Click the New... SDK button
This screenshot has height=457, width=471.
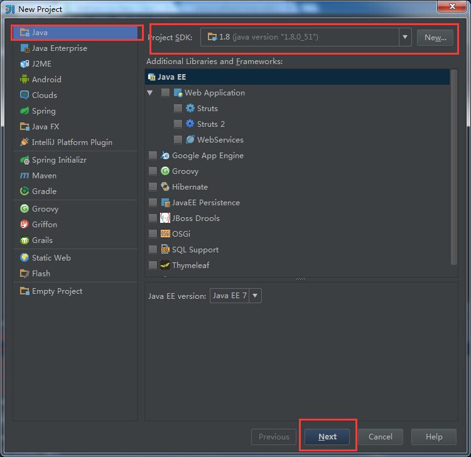(x=435, y=37)
